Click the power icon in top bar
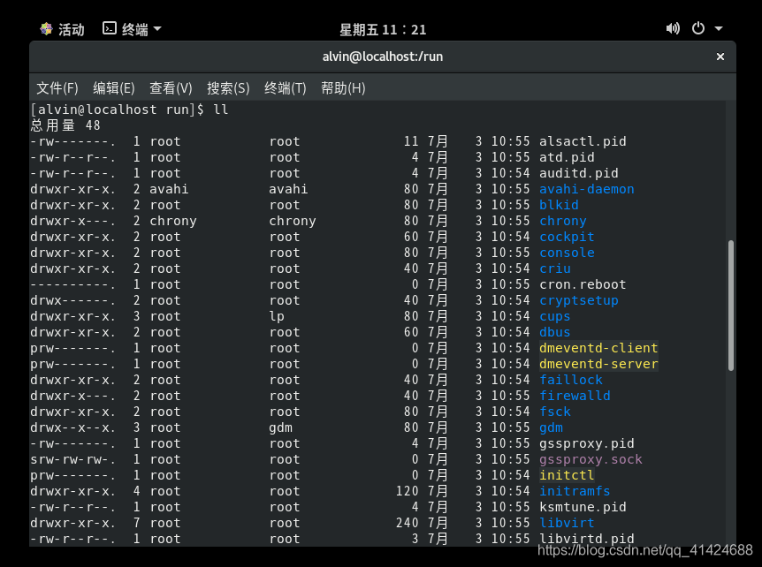 698,28
